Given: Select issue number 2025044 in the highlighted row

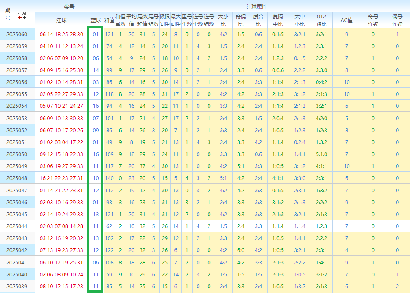Looking at the screenshot, I should tap(17, 226).
